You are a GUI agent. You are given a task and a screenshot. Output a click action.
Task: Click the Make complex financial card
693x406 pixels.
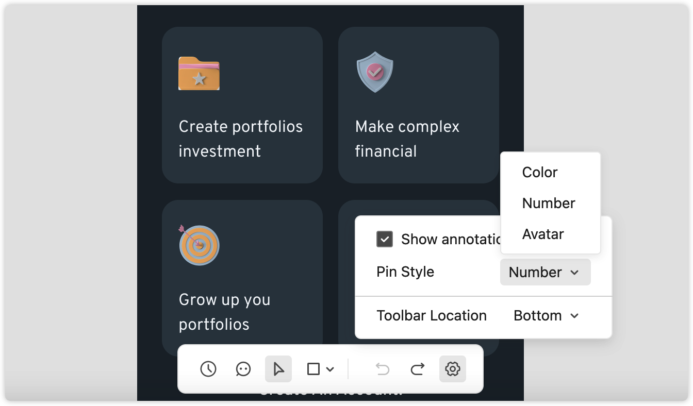pyautogui.click(x=419, y=105)
